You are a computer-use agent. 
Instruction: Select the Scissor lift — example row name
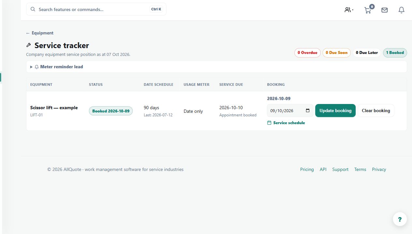(54, 108)
